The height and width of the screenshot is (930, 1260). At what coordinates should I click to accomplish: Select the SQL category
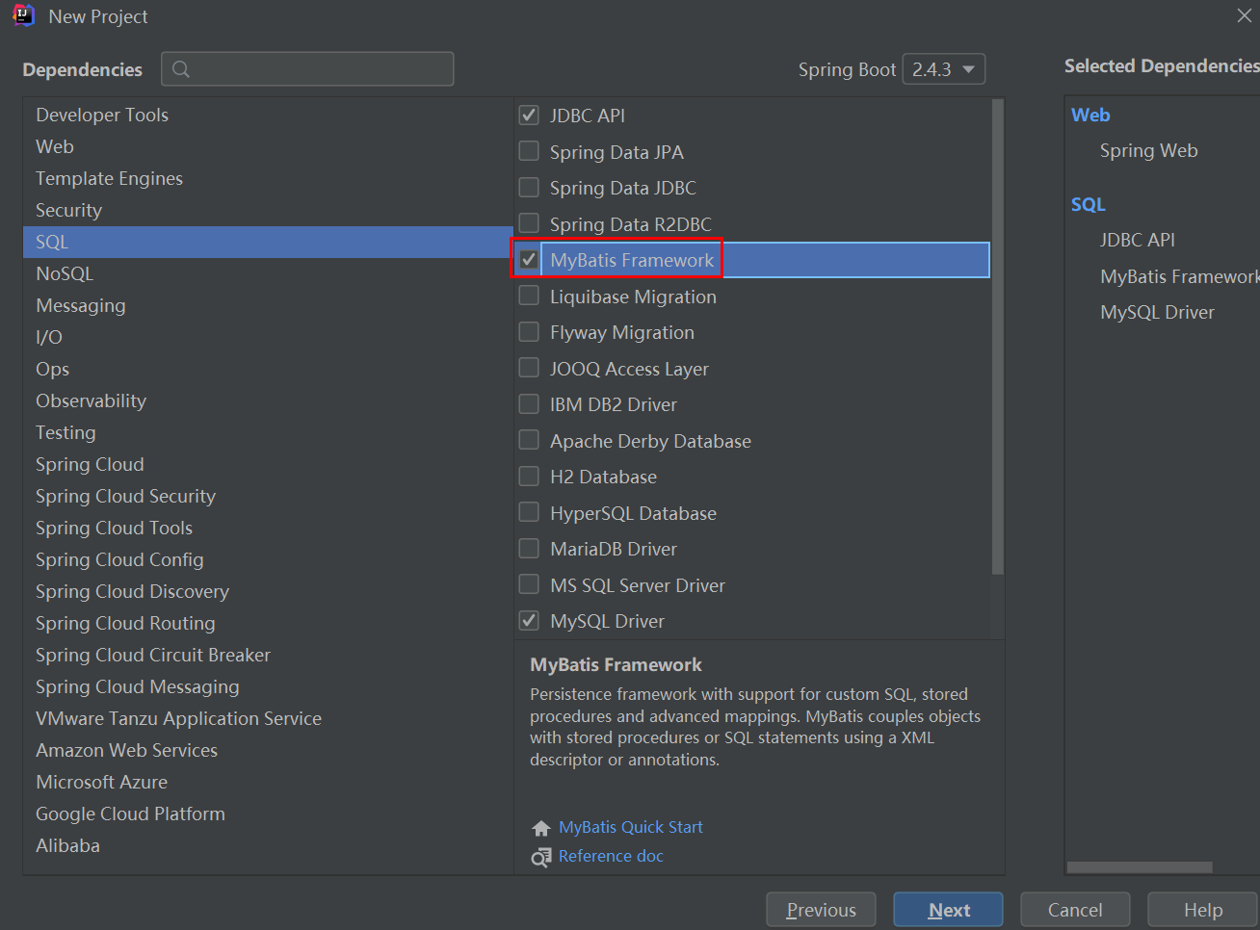coord(268,242)
